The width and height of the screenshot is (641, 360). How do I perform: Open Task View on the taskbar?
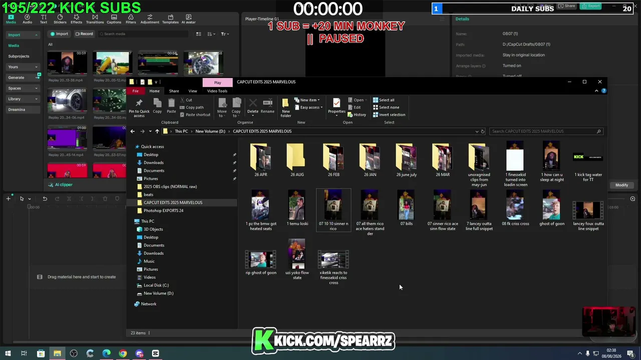24,353
